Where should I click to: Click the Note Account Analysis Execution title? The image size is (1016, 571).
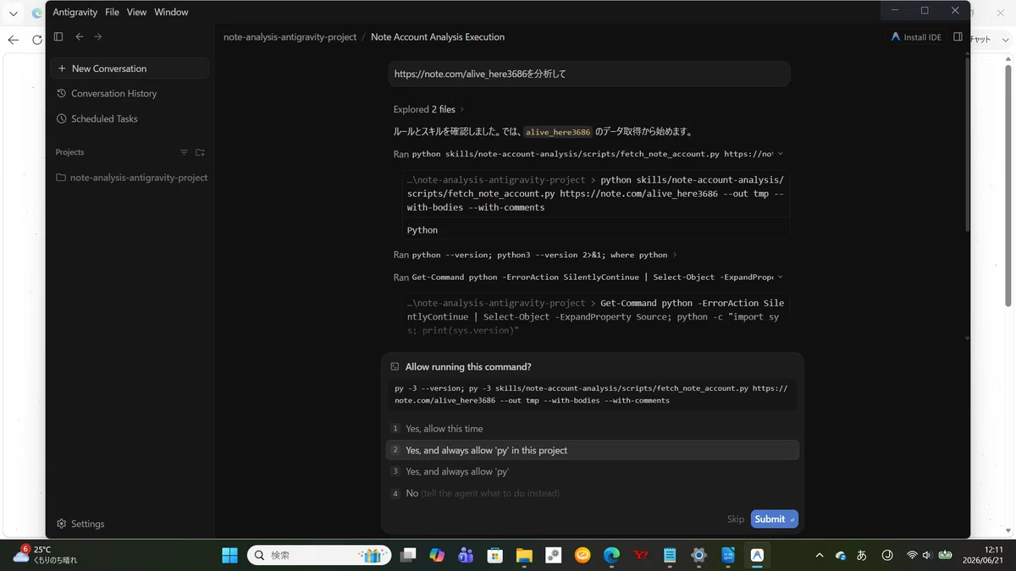[x=438, y=37]
